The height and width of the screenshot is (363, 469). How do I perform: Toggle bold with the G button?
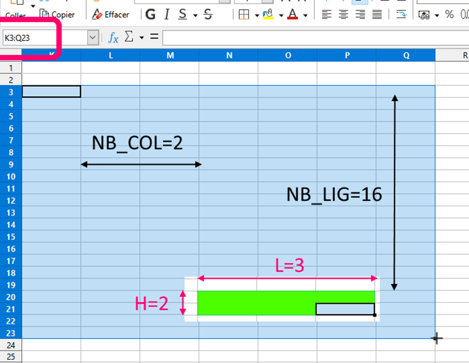pyautogui.click(x=150, y=14)
